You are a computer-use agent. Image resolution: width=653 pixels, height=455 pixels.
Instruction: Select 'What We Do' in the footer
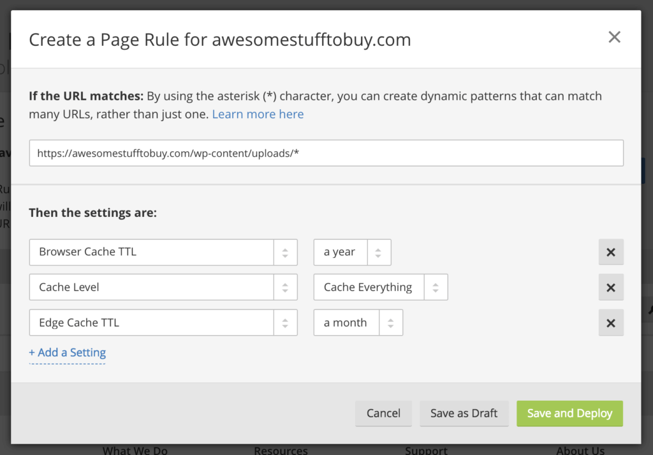(135, 450)
